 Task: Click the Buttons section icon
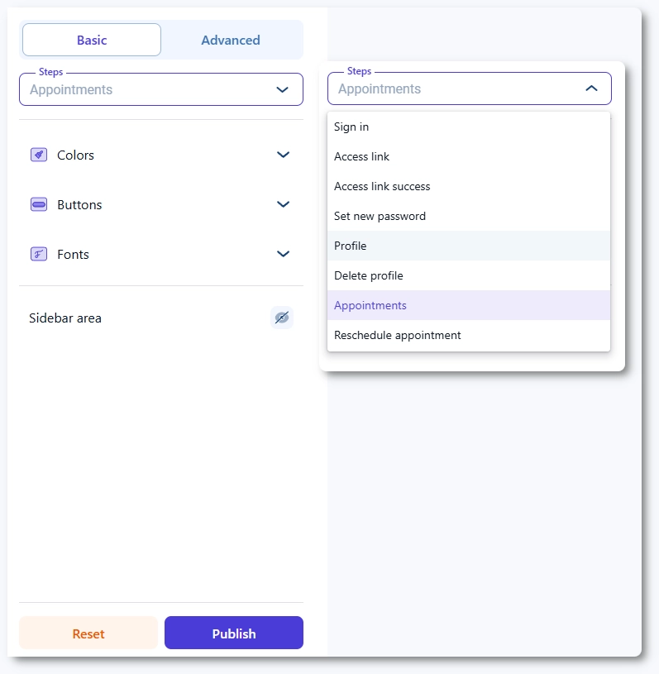[x=38, y=204]
